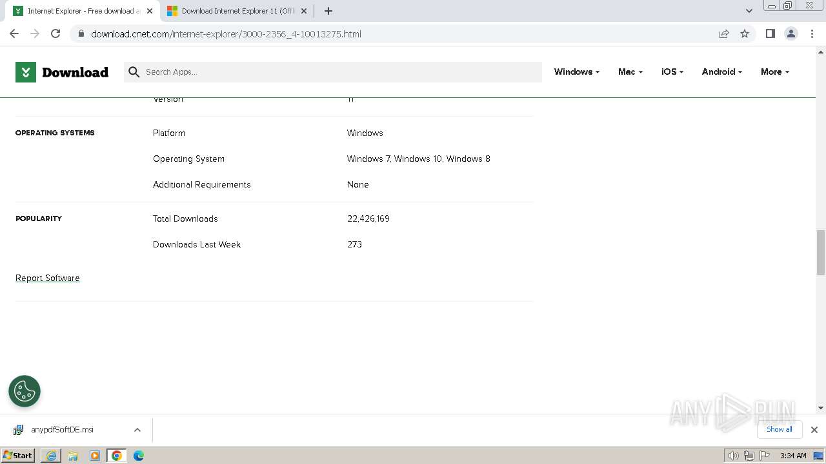
Task: Open the cookie preferences icon
Action: [25, 391]
